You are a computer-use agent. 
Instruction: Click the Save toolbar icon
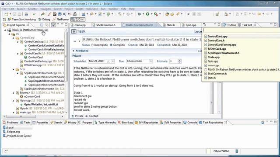(14, 14)
